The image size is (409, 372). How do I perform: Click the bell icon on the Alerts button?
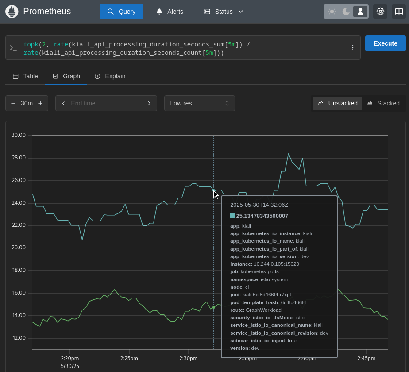(159, 11)
